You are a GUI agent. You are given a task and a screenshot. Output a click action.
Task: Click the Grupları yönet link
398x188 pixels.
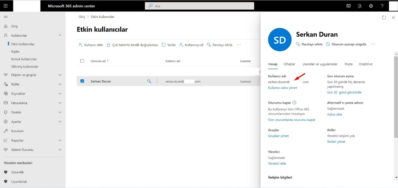tap(278, 136)
